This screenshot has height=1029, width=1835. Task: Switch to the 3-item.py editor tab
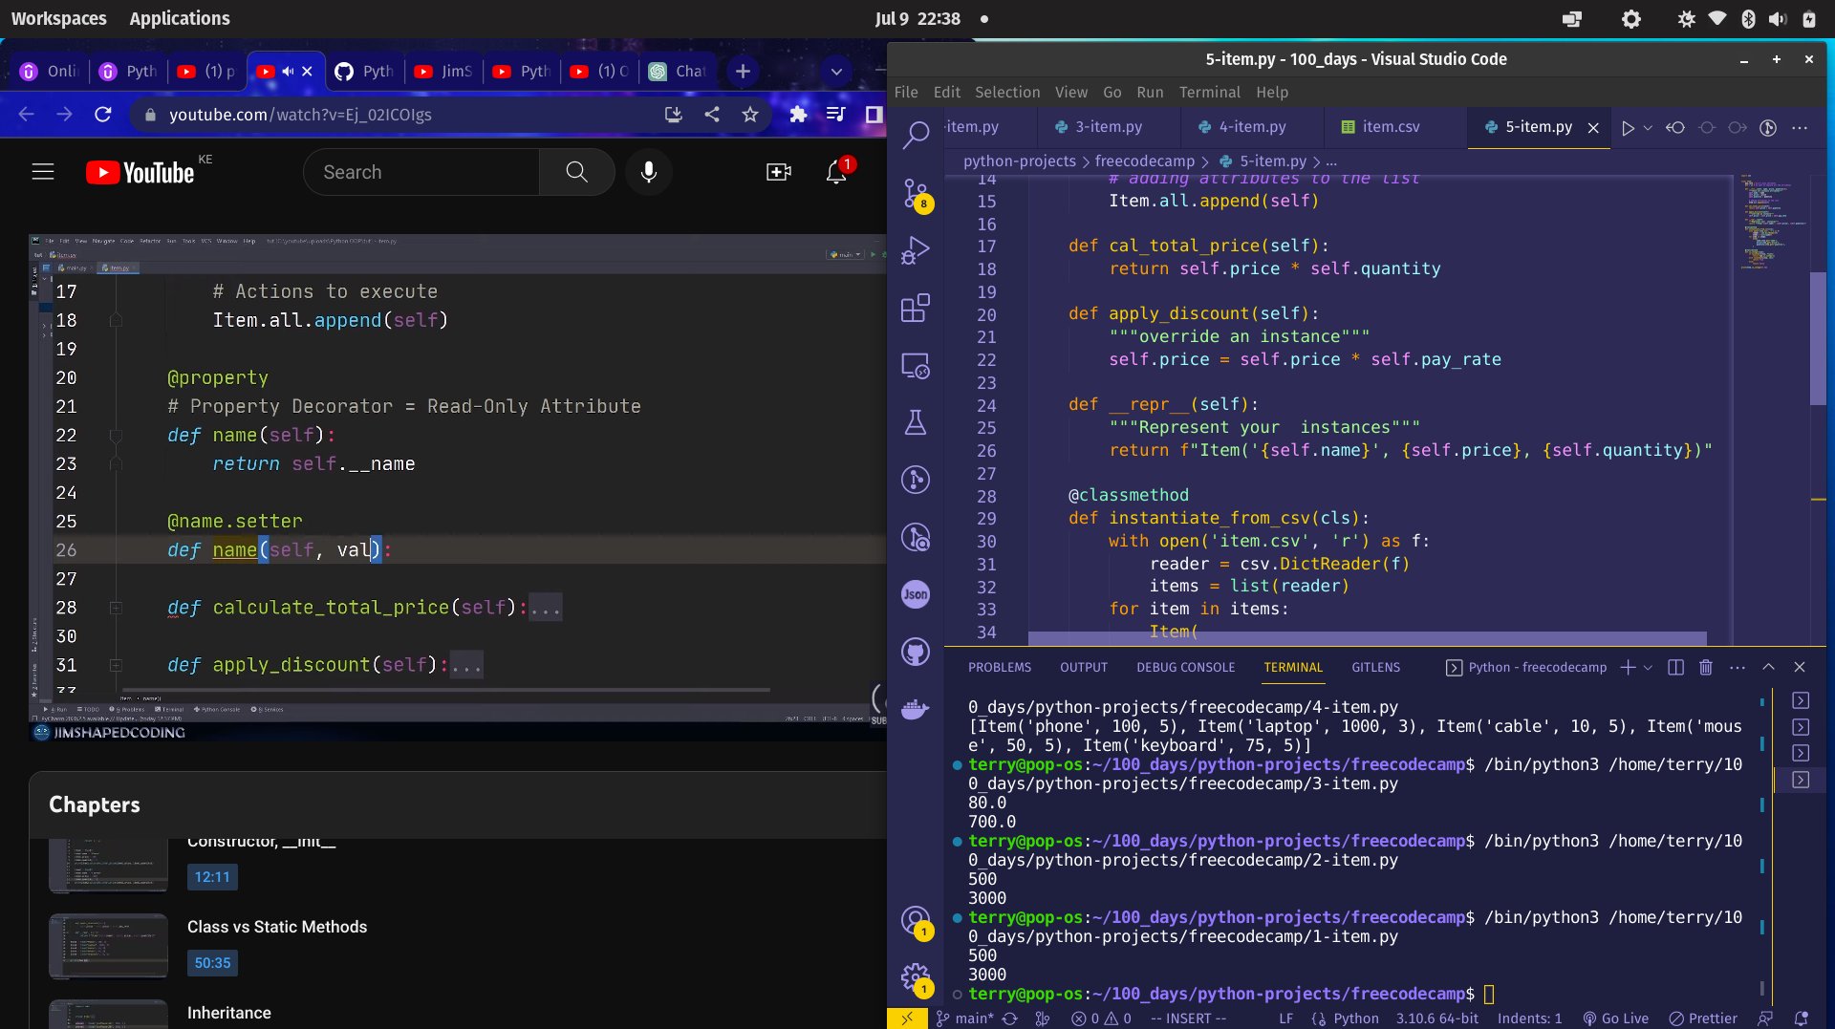point(1109,127)
